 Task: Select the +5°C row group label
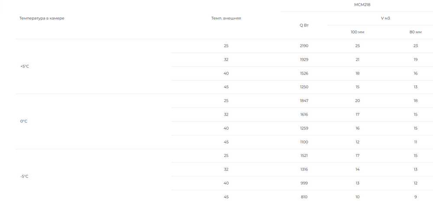(x=25, y=67)
